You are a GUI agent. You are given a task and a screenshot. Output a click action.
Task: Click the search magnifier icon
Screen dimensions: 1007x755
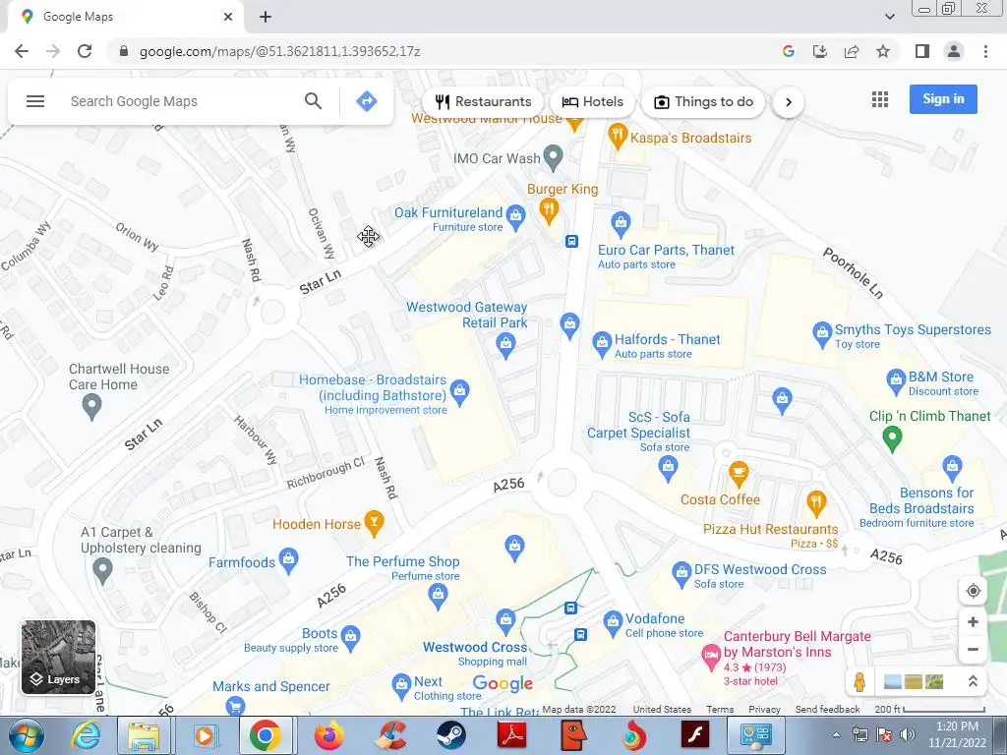coord(313,101)
